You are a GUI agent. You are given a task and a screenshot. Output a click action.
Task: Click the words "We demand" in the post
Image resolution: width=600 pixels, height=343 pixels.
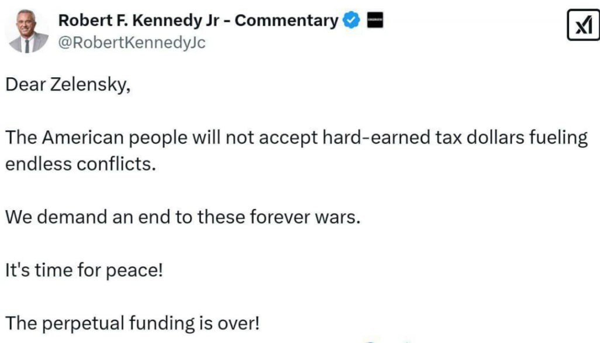[53, 217]
